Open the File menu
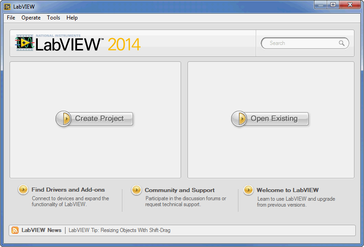The height and width of the screenshot is (247, 364). tap(11, 18)
